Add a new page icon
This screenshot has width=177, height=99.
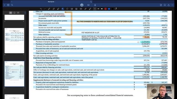pyautogui.click(x=161, y=5)
